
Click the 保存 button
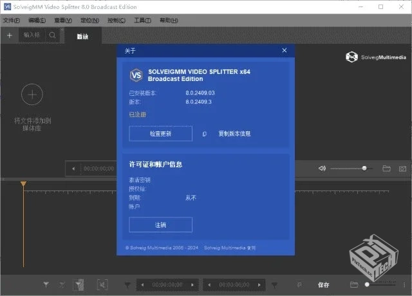point(323,285)
